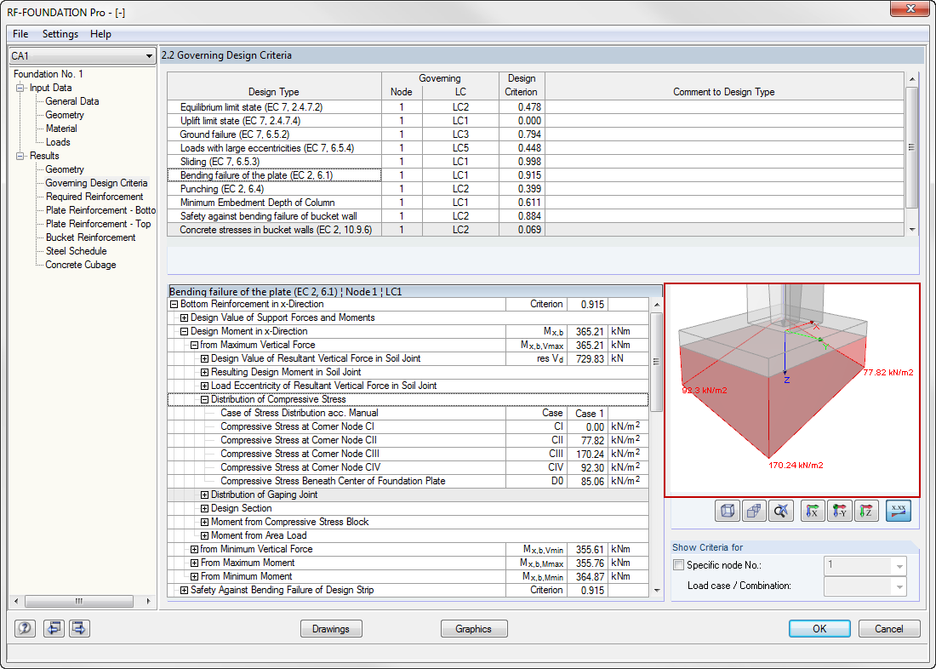Expand Safety Against Bending Failure of Design Strip
The image size is (936, 669).
point(185,590)
